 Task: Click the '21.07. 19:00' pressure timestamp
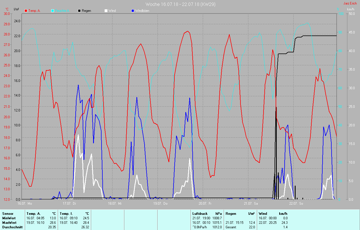pos(201,218)
